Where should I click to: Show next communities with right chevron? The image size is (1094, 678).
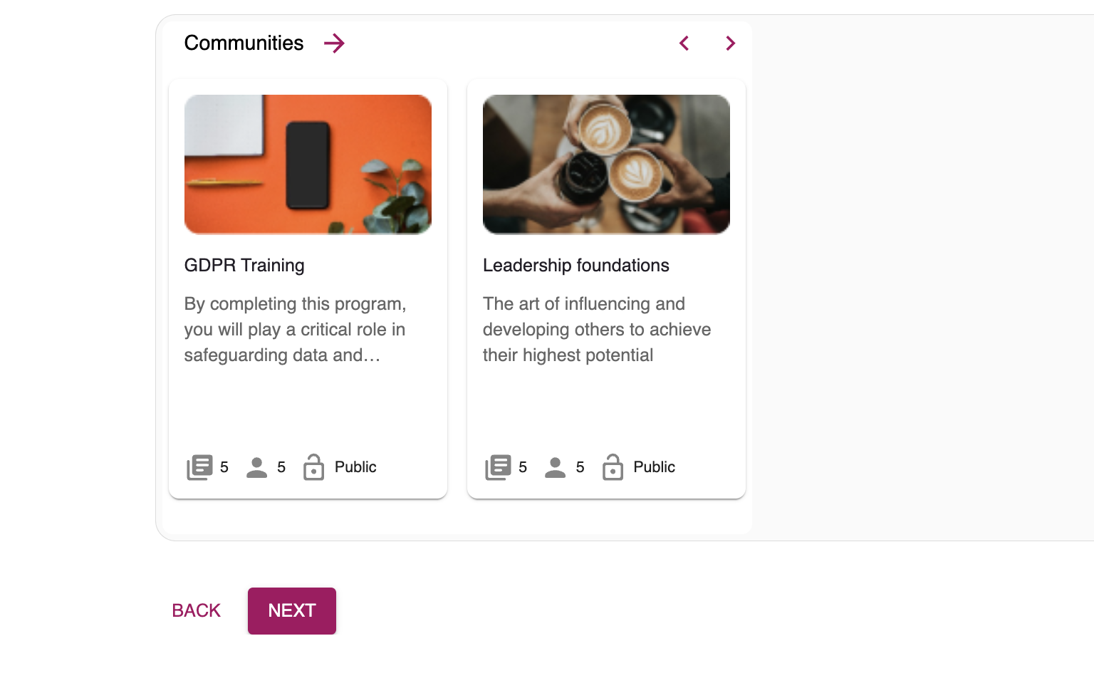pos(730,43)
